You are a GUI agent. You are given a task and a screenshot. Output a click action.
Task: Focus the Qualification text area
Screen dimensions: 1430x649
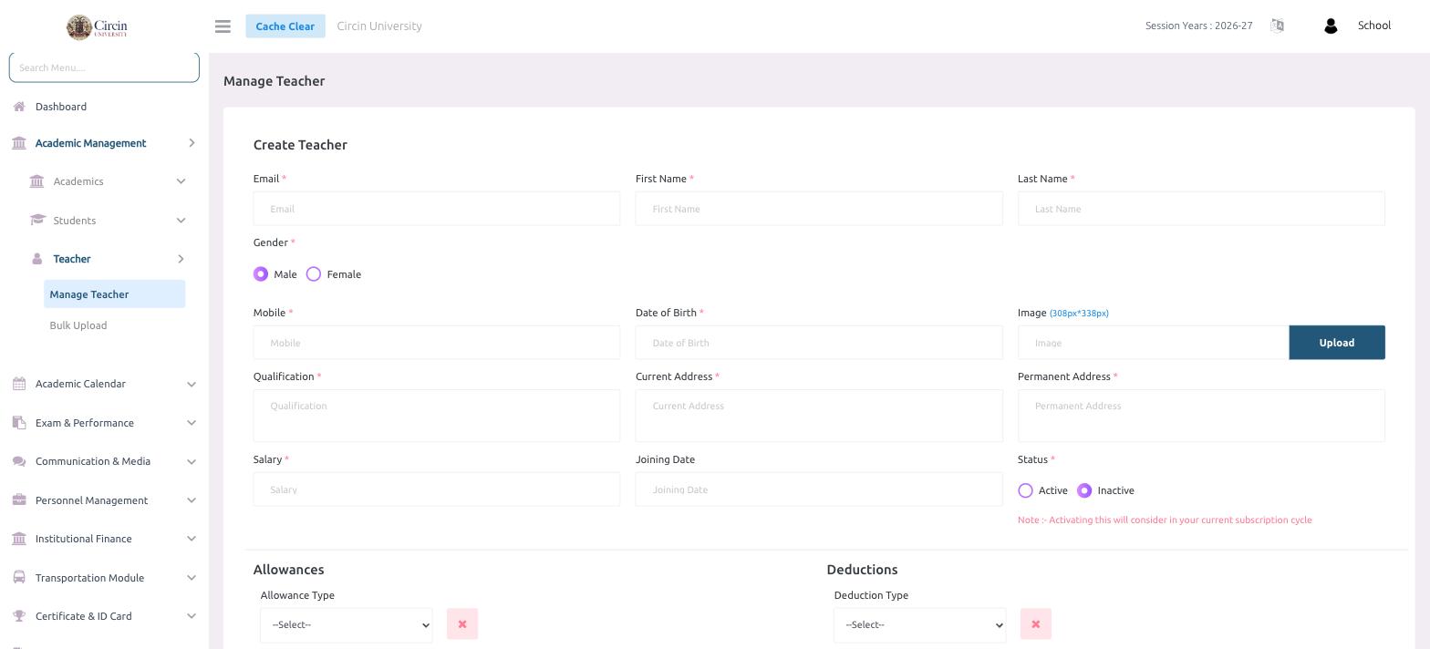437,416
